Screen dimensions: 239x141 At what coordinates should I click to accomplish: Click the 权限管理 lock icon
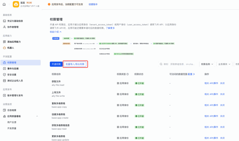pyautogui.click(x=4, y=63)
